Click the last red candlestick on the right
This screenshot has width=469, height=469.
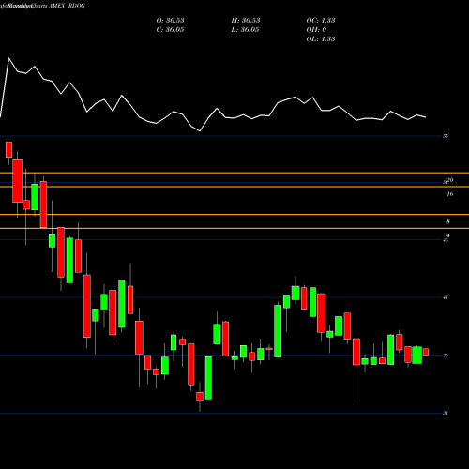426,352
